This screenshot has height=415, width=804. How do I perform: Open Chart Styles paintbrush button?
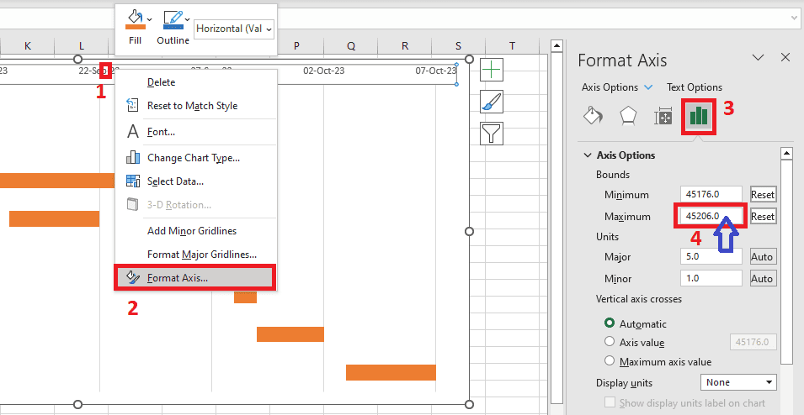point(492,102)
